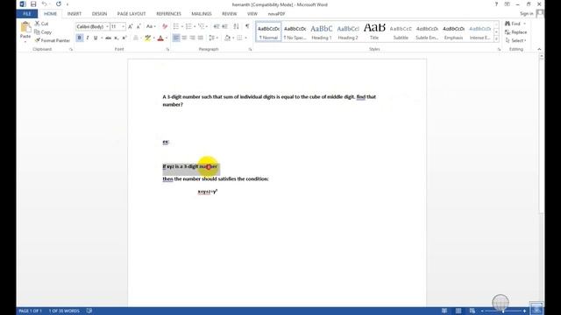Open line spacing options
Image resolution: width=561 pixels, height=315 pixels.
pos(213,38)
